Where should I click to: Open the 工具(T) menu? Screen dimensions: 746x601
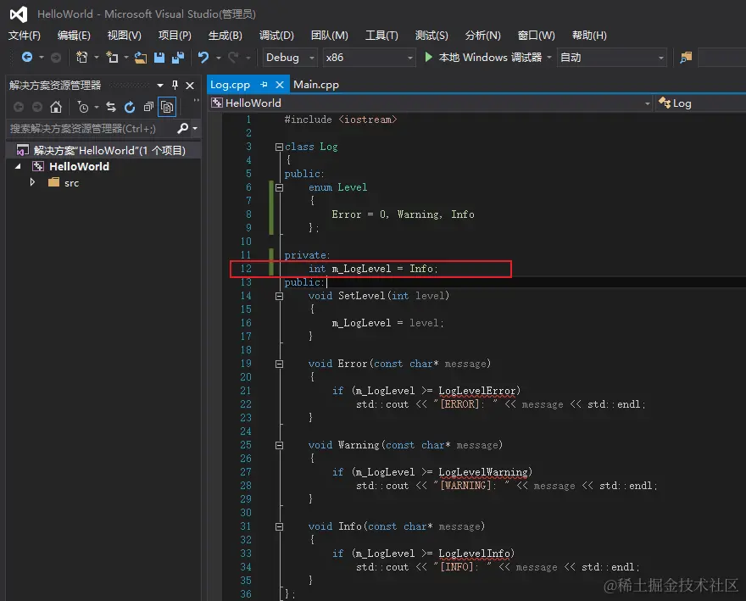[381, 36]
